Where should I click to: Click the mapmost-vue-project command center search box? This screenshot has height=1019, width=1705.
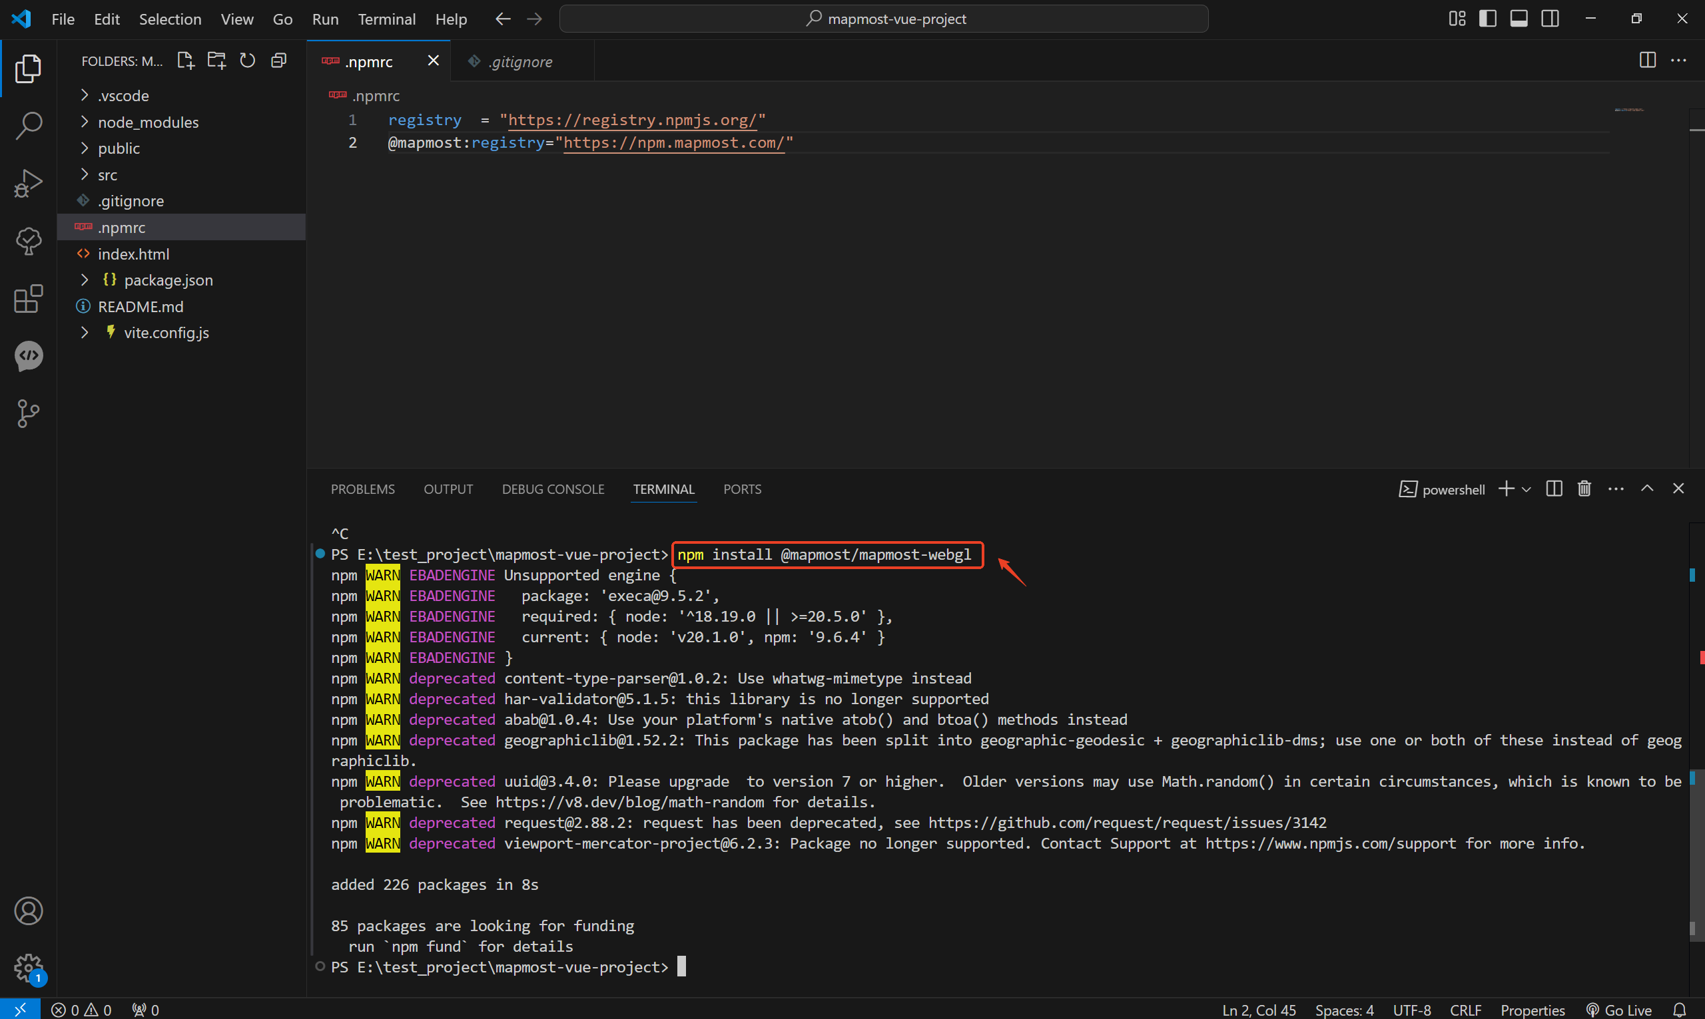click(x=883, y=19)
